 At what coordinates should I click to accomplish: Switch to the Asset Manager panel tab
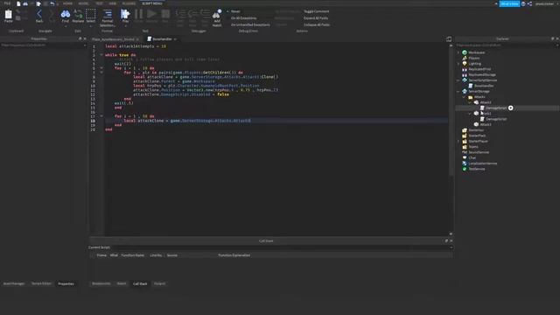[x=14, y=283]
